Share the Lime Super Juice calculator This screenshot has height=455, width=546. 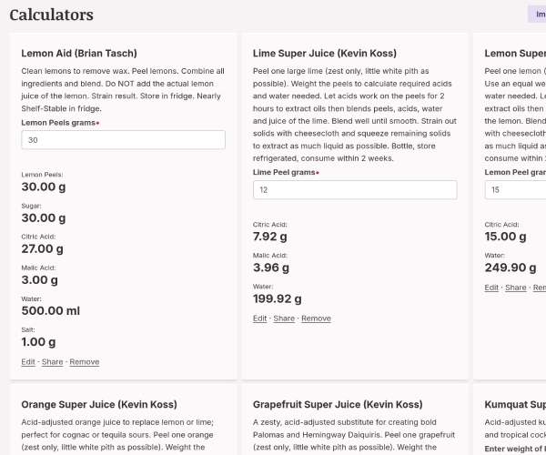pyautogui.click(x=284, y=318)
